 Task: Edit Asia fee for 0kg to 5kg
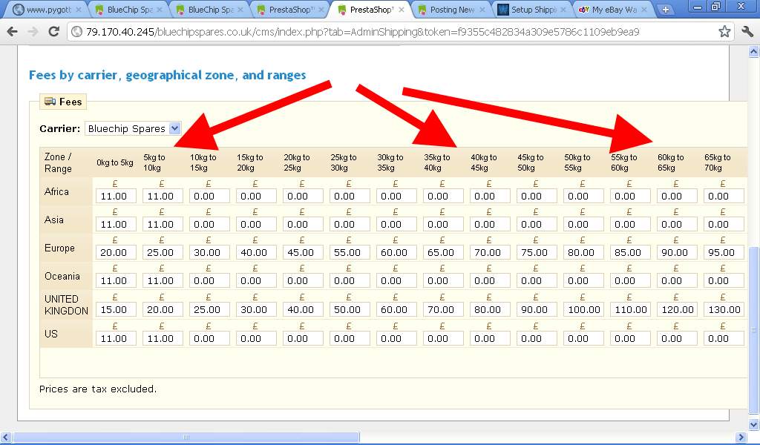(x=115, y=224)
